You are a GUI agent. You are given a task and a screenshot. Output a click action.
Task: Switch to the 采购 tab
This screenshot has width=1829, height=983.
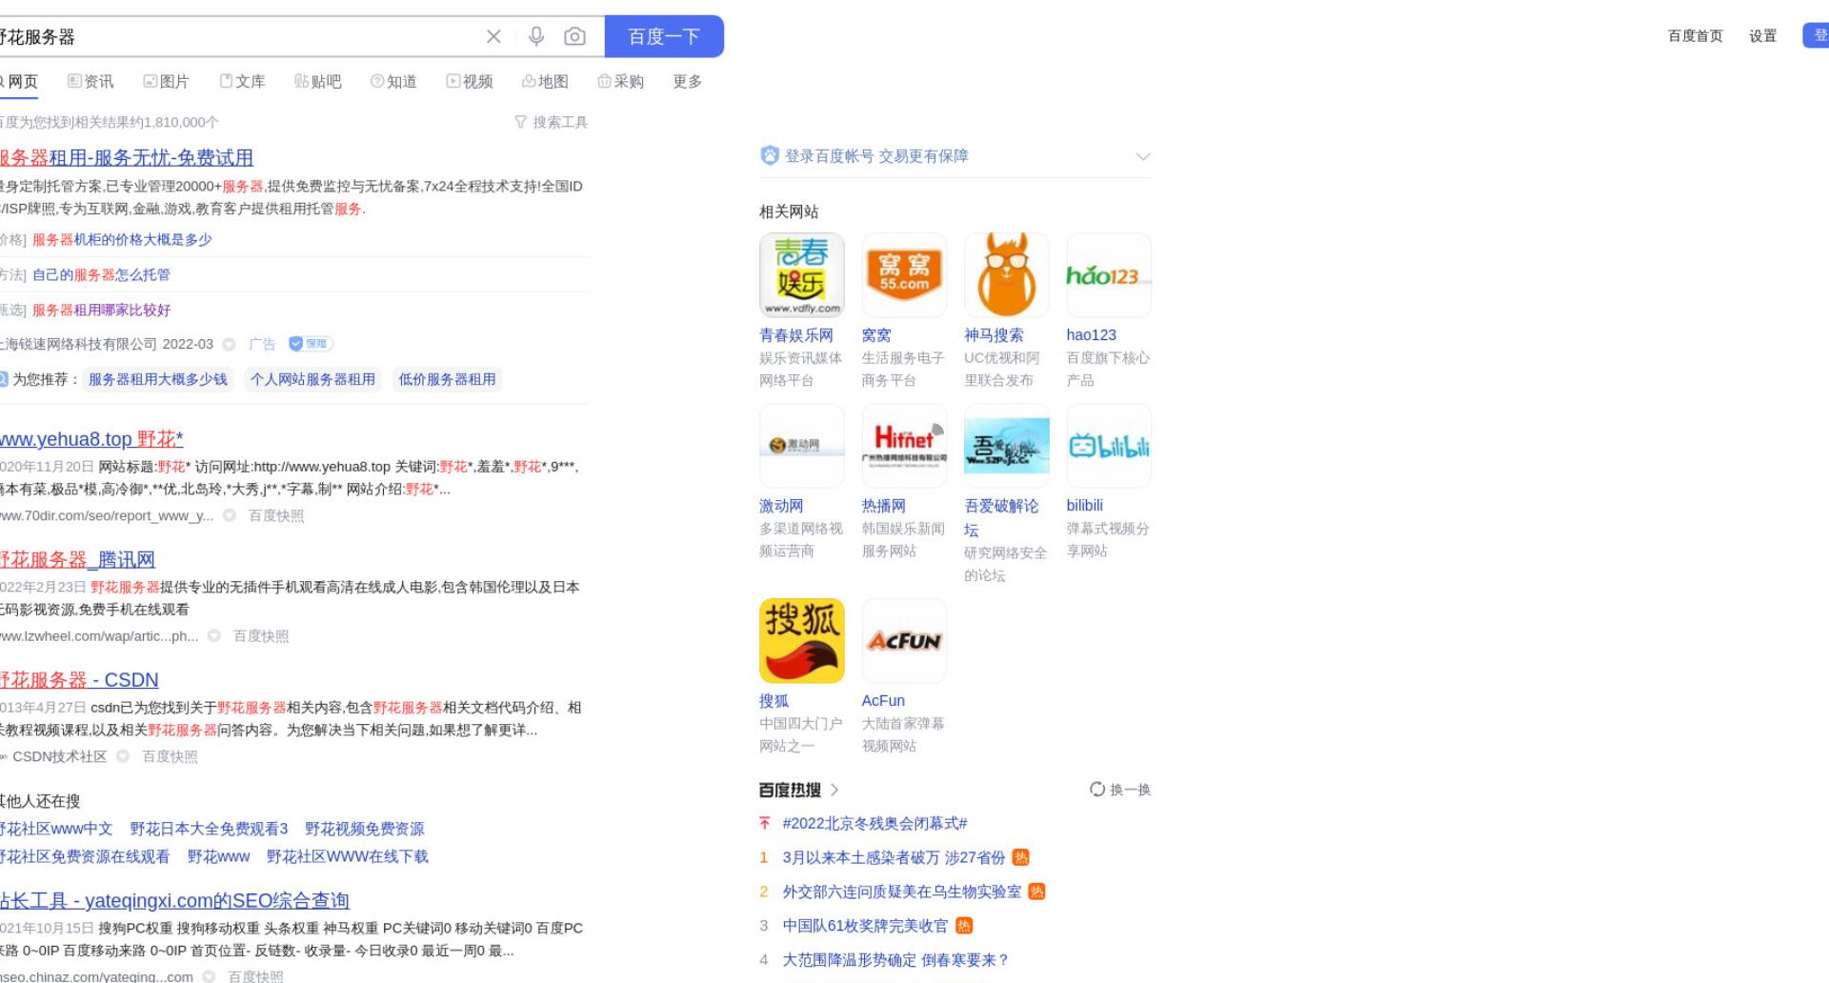click(x=620, y=82)
